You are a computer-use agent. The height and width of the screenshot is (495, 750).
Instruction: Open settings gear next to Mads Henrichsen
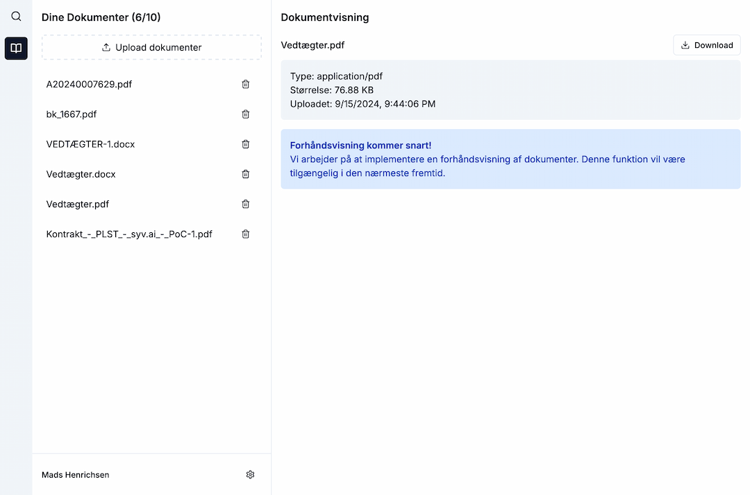click(x=250, y=475)
